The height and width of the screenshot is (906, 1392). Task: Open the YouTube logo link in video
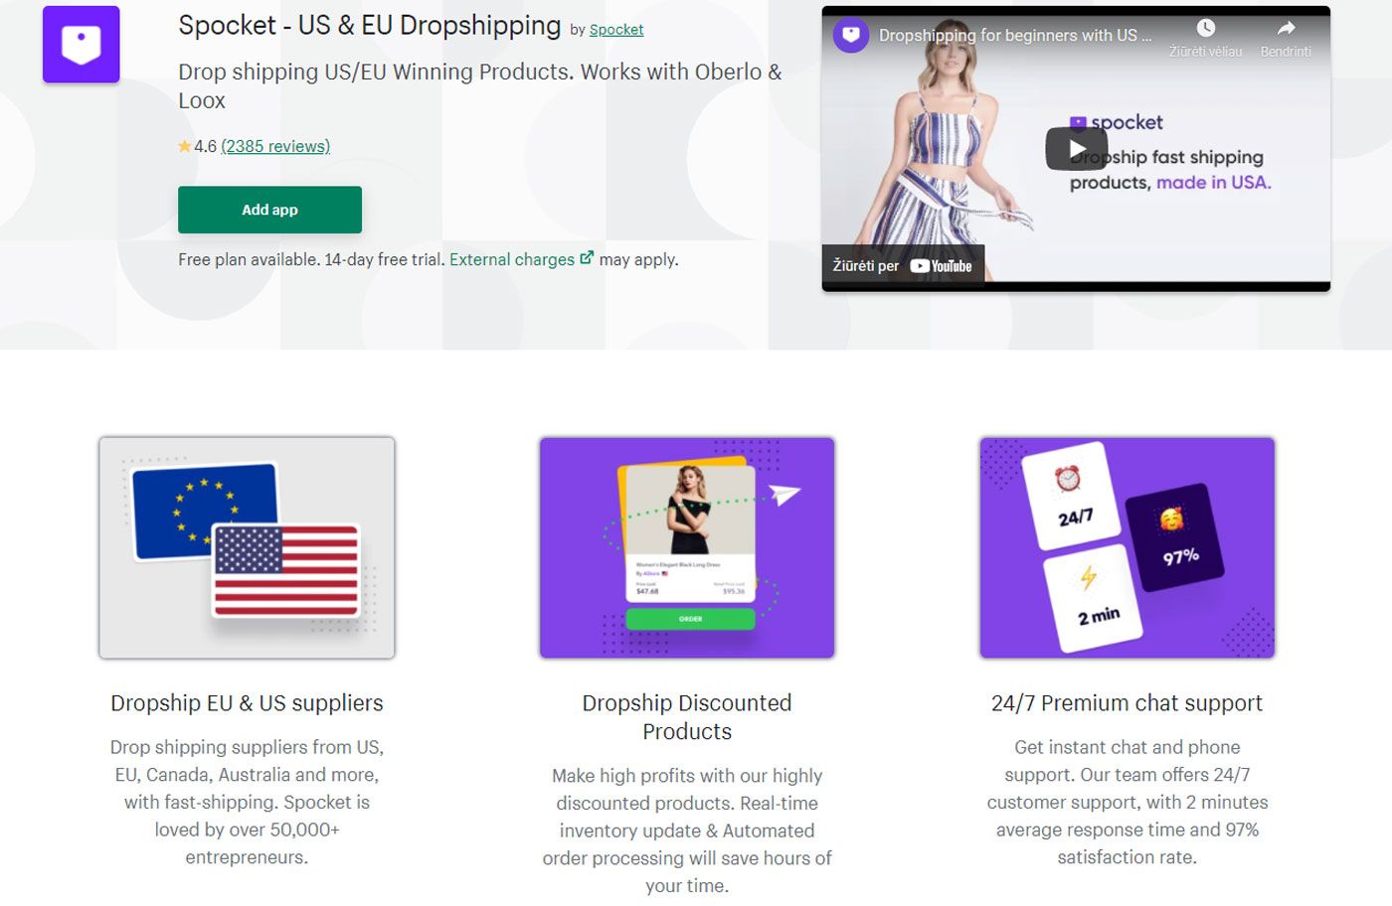pyautogui.click(x=941, y=266)
